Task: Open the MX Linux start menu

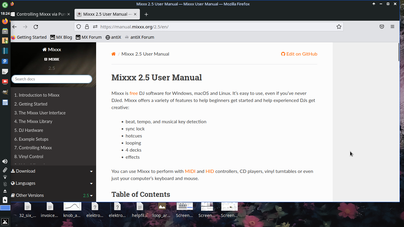Action: (5, 222)
